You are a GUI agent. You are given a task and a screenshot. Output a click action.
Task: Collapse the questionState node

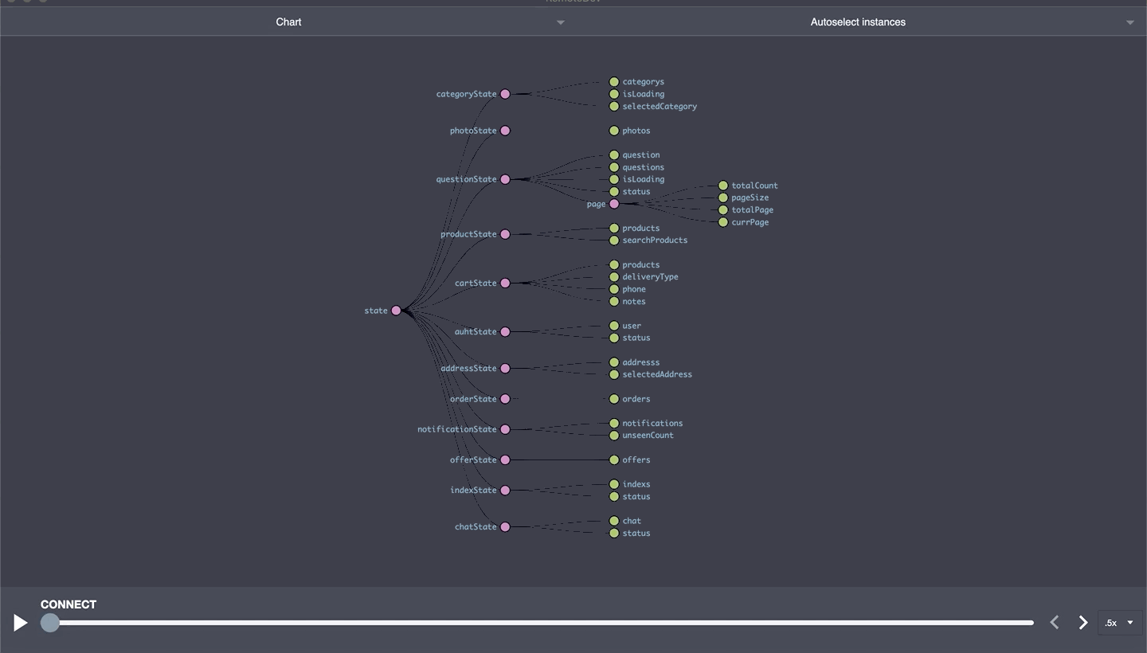[505, 179]
